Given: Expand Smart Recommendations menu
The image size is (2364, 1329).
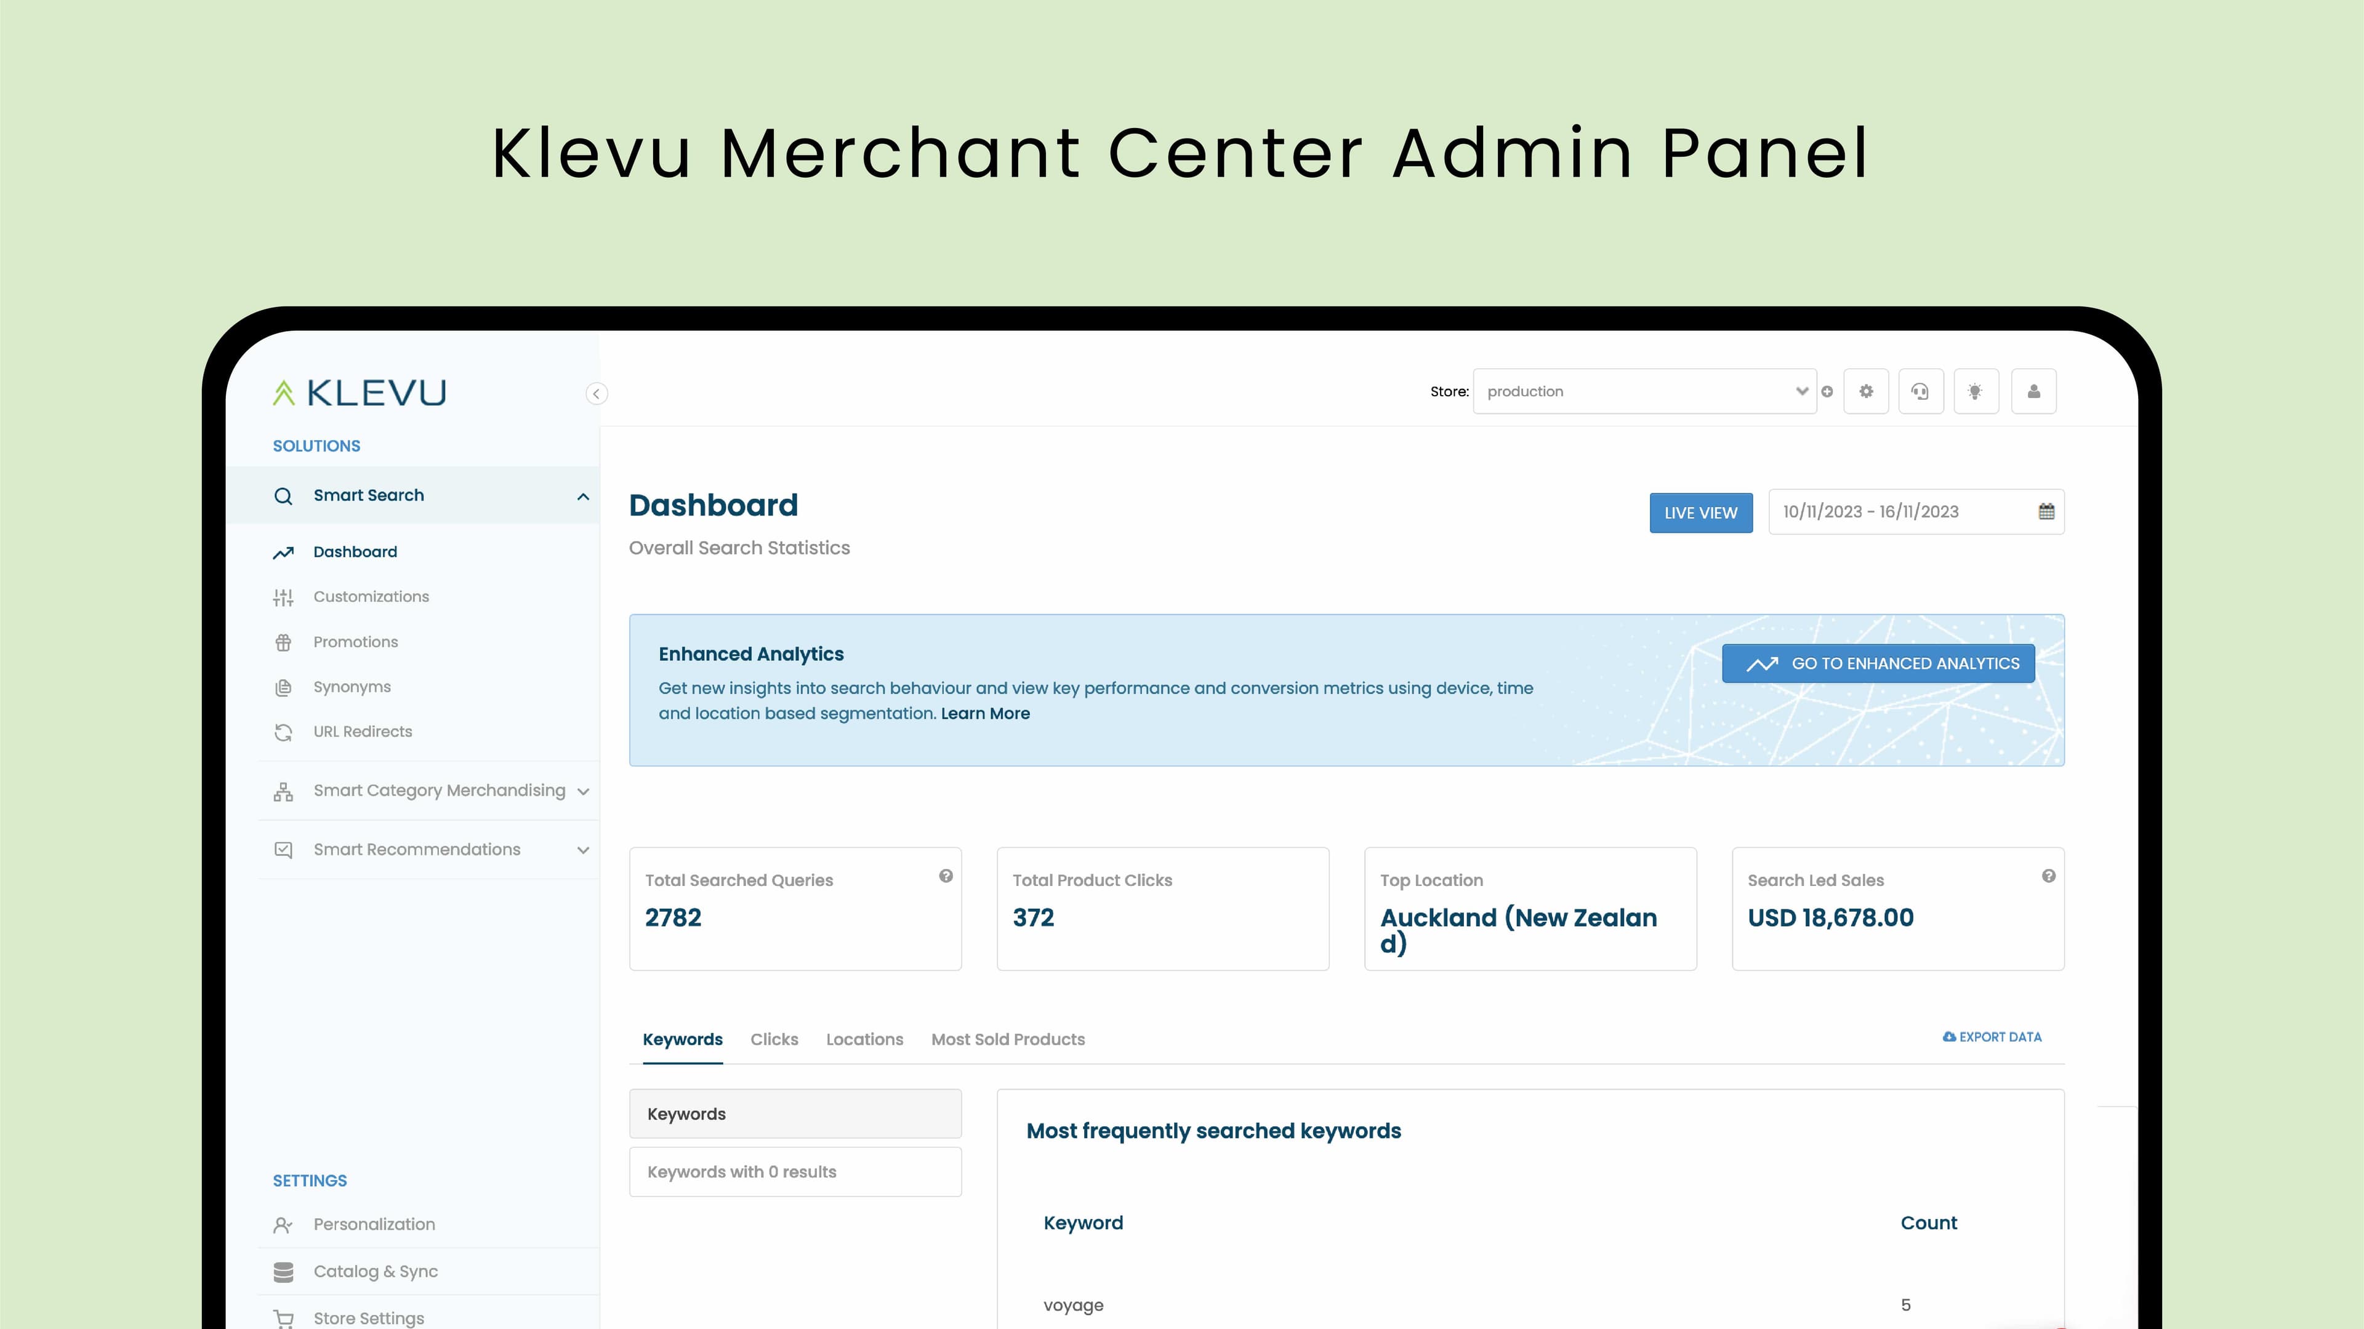Looking at the screenshot, I should pyautogui.click(x=583, y=850).
